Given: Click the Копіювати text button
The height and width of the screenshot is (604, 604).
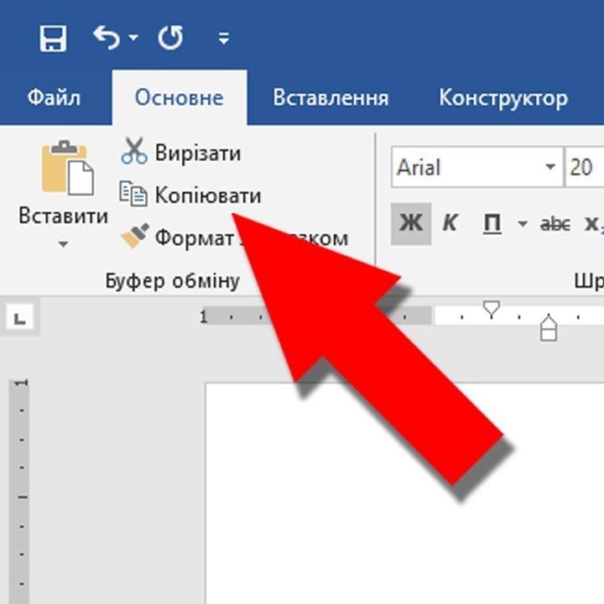Looking at the screenshot, I should pyautogui.click(x=208, y=195).
